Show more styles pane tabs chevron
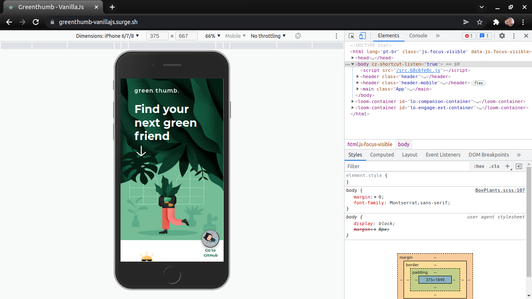The image size is (532, 299). pyautogui.click(x=519, y=154)
